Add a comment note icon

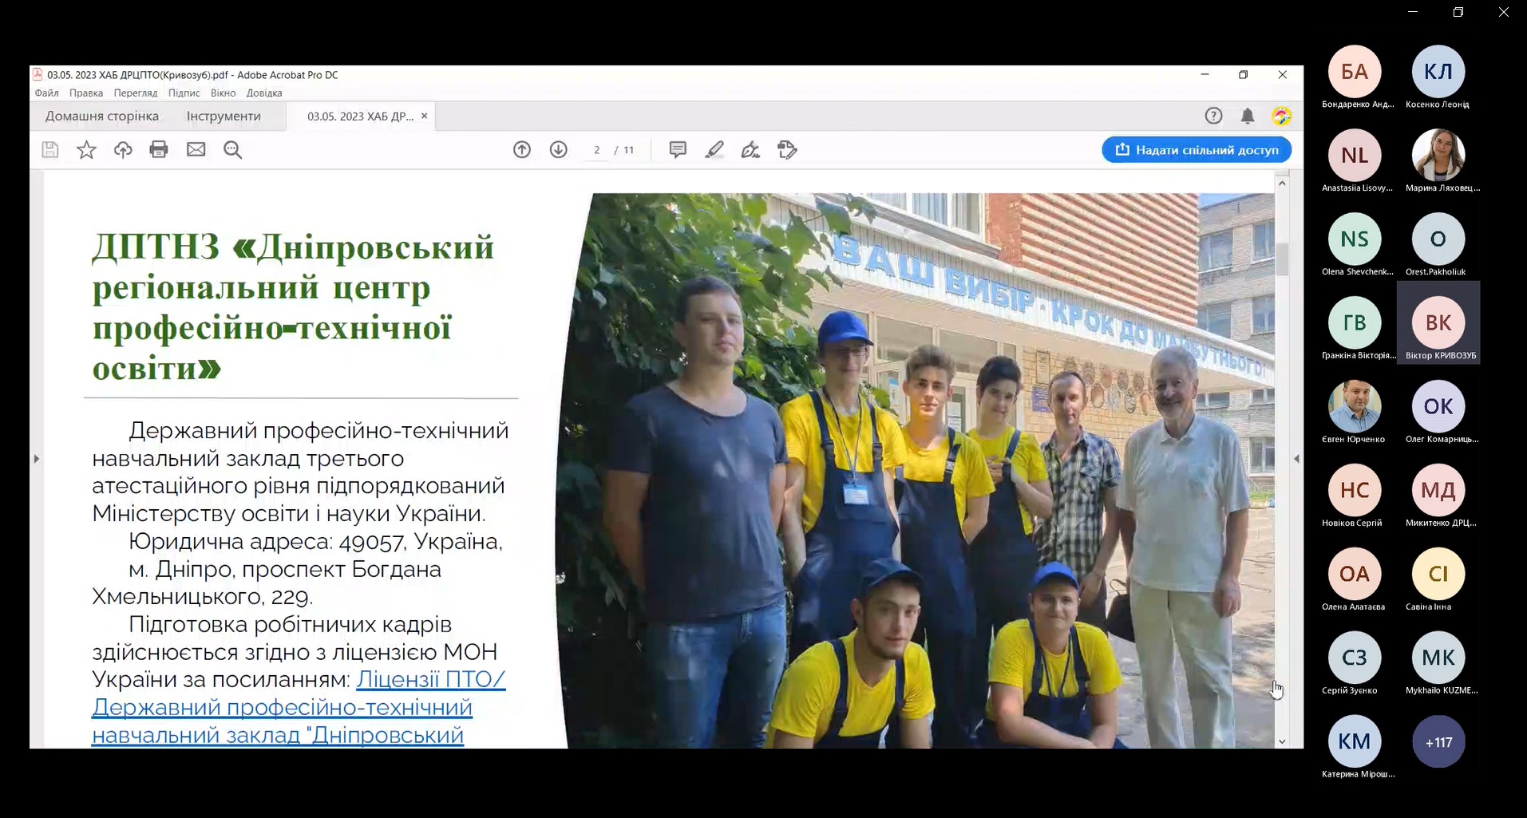coord(678,149)
